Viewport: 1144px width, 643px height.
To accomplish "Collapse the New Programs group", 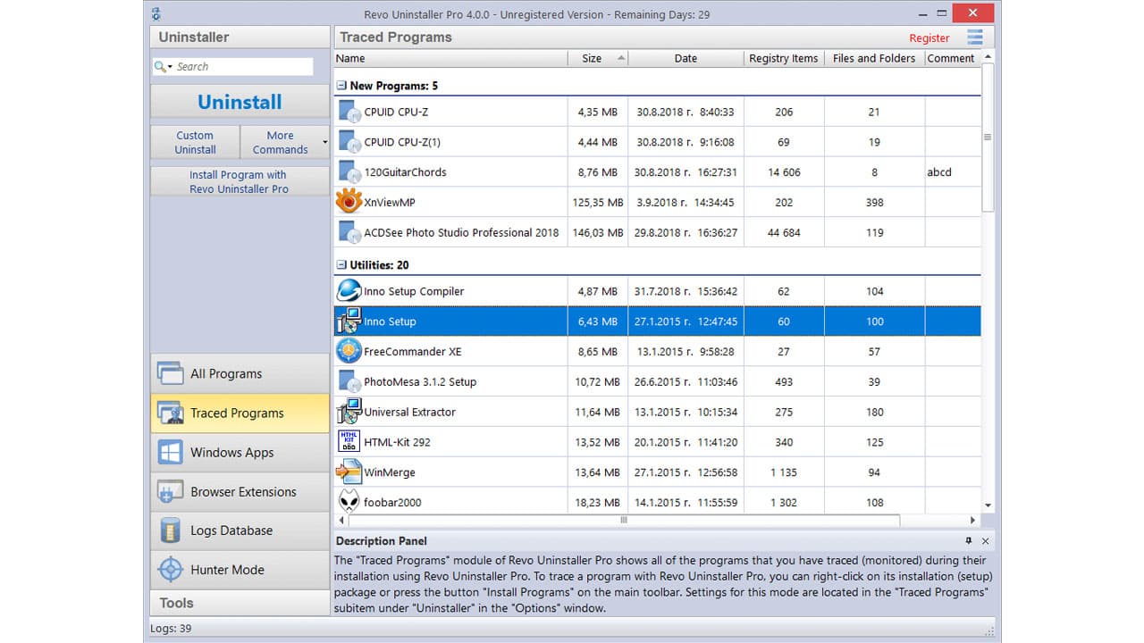I will tap(341, 85).
